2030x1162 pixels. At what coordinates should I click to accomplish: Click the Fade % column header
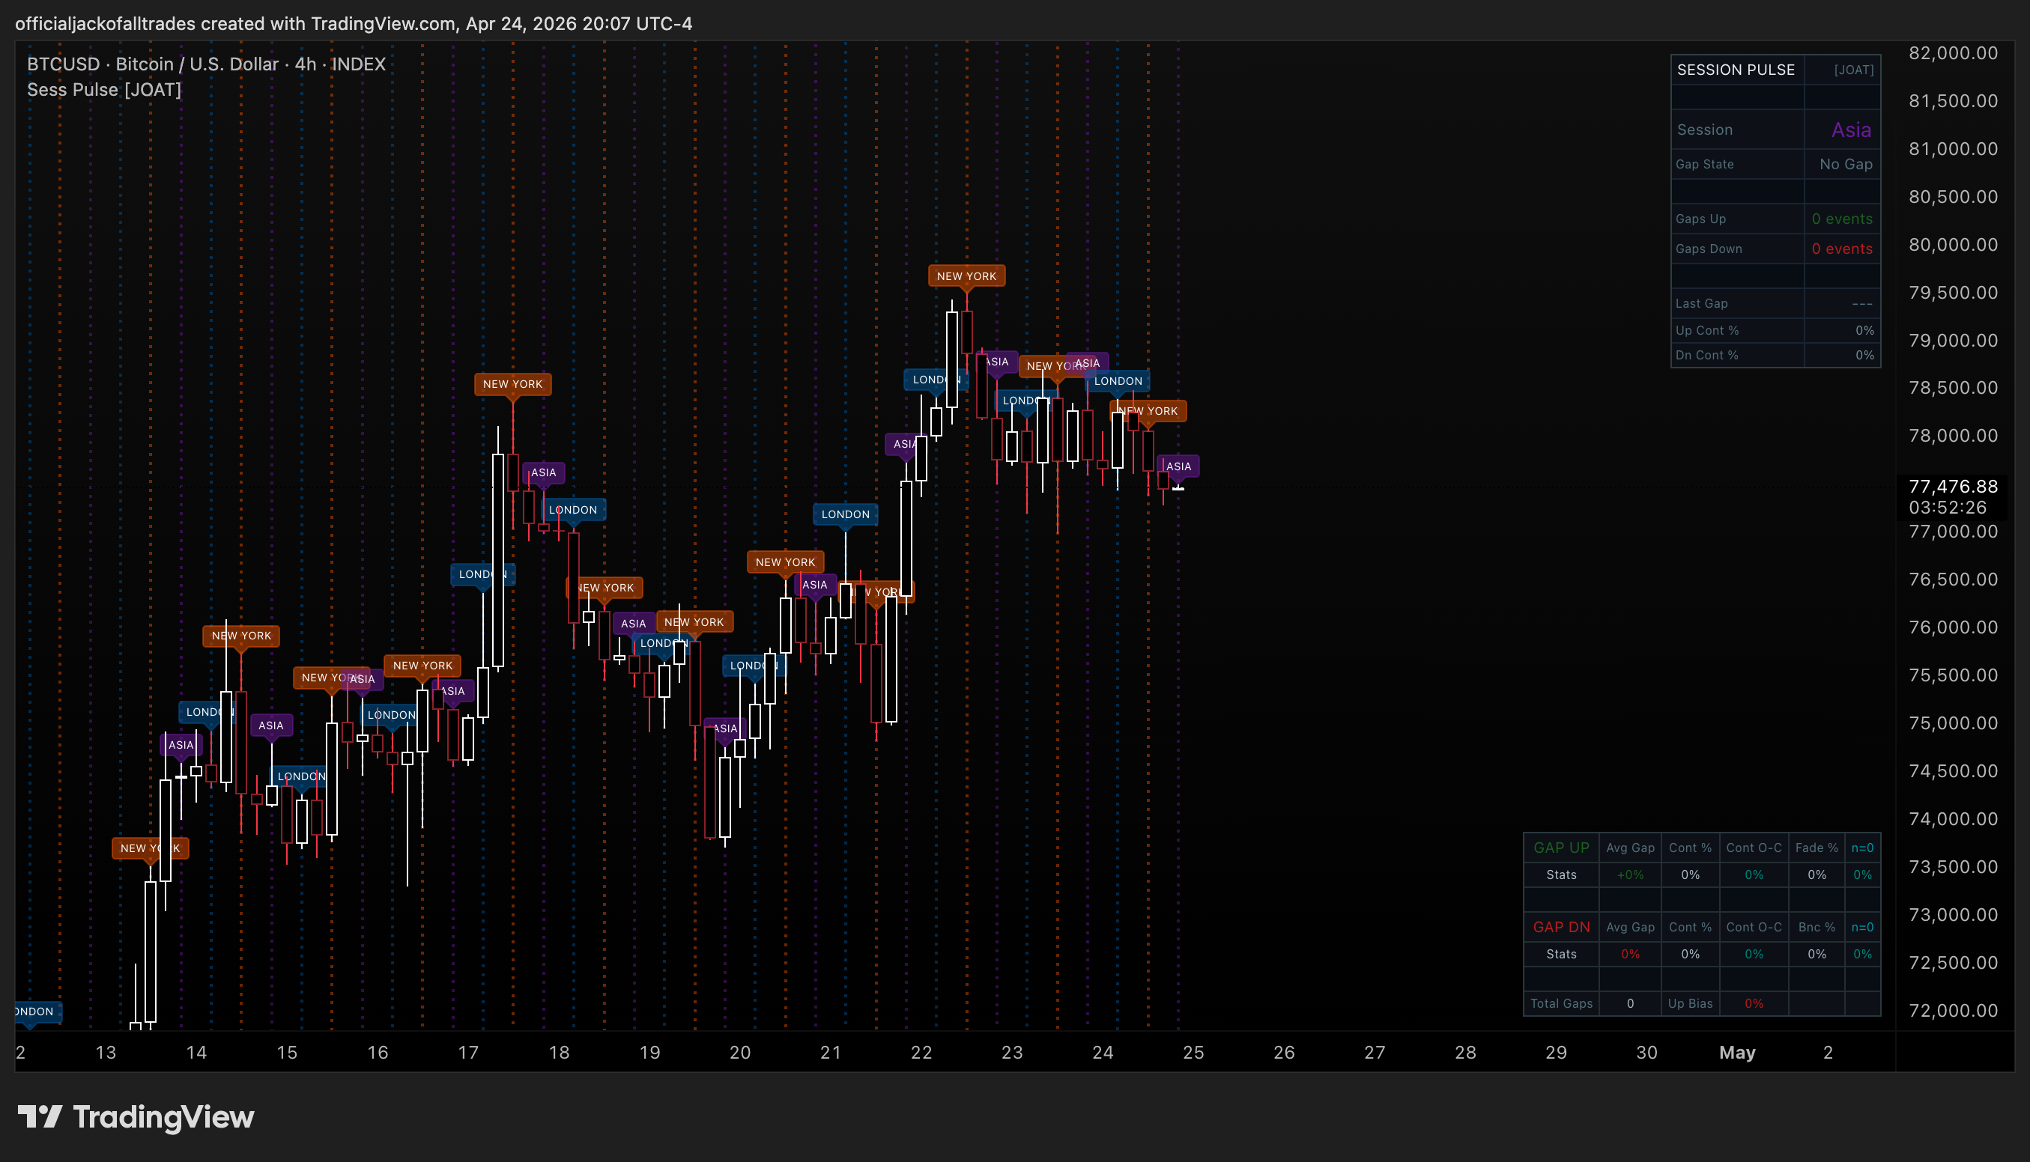[x=1816, y=848]
